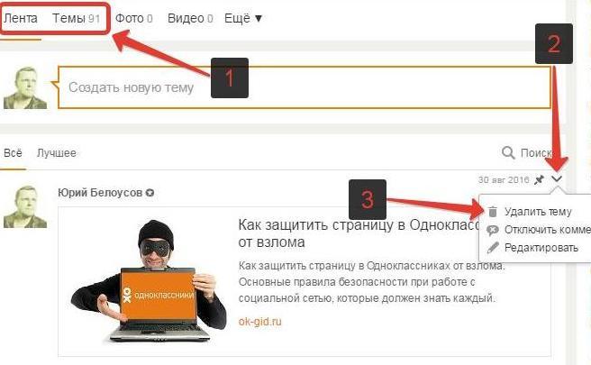Select the Всё filter tab
This screenshot has height=365, width=591.
pyautogui.click(x=13, y=152)
